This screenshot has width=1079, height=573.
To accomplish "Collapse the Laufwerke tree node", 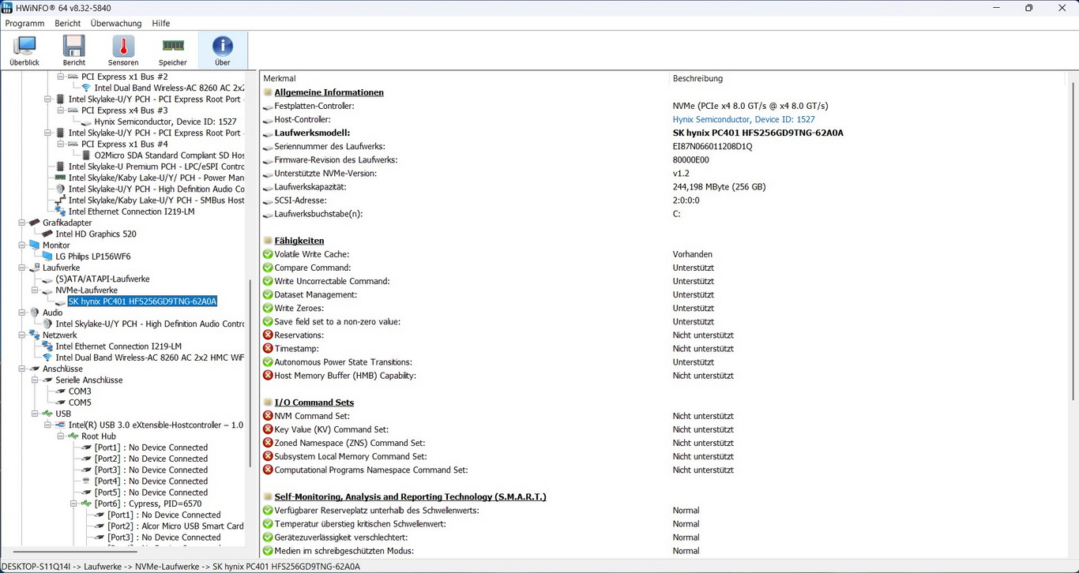I will point(22,268).
